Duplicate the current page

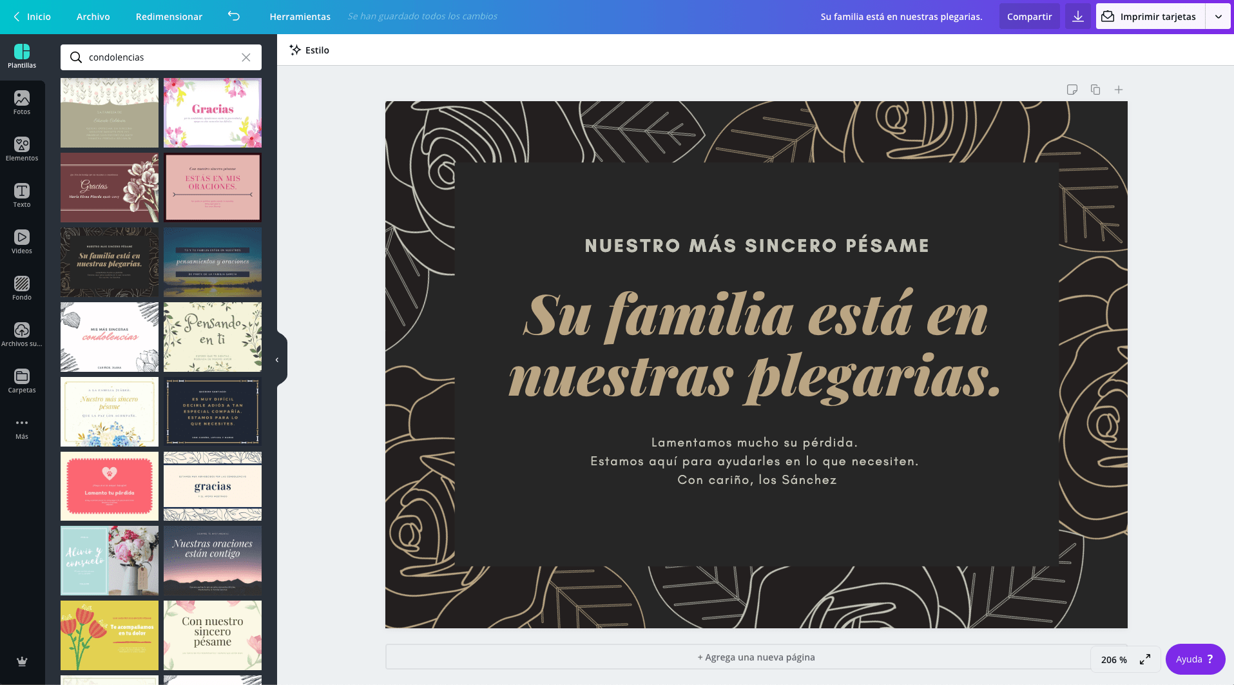(1095, 90)
